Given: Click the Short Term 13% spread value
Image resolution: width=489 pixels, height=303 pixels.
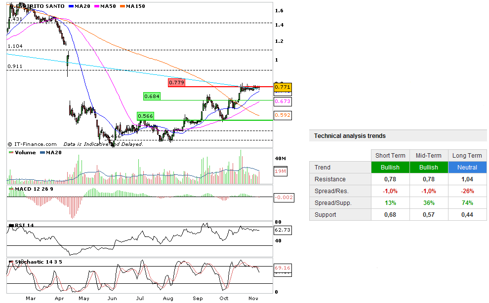Looking at the screenshot, I should click(x=390, y=203).
